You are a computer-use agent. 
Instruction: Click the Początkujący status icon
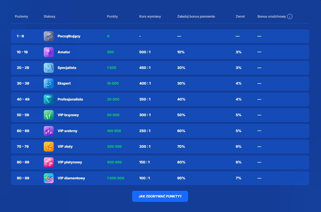[x=48, y=36]
